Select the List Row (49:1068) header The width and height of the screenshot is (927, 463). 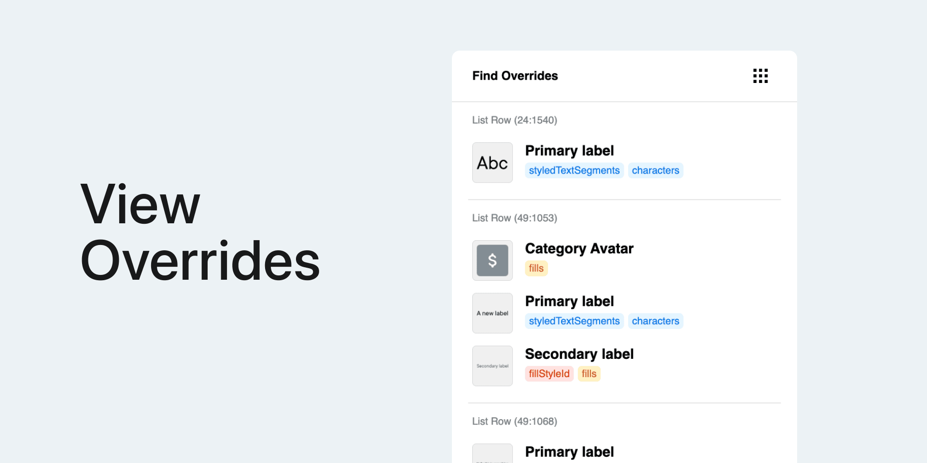tap(515, 422)
